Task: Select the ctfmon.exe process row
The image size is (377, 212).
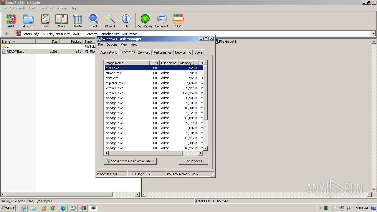Action: (x=154, y=73)
